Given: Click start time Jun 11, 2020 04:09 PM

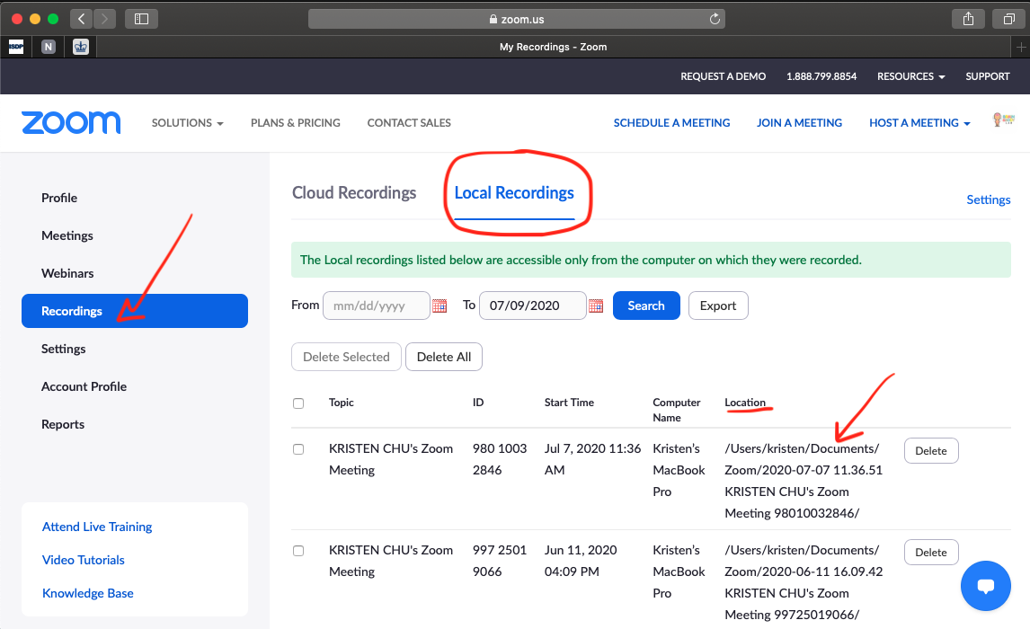Looking at the screenshot, I should (581, 561).
